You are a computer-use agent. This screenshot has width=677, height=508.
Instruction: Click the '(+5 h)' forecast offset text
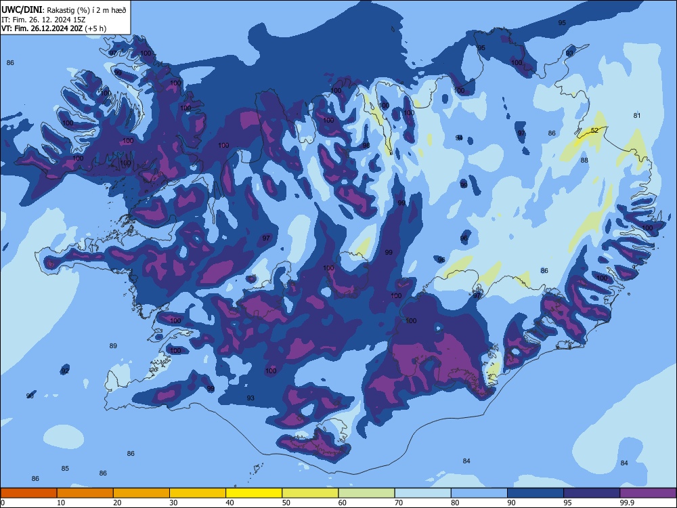(x=95, y=28)
